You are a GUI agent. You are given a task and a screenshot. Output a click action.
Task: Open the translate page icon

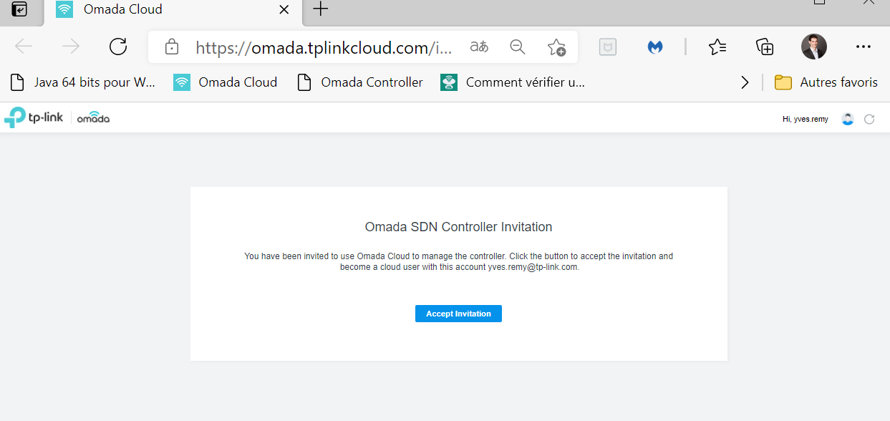point(479,47)
